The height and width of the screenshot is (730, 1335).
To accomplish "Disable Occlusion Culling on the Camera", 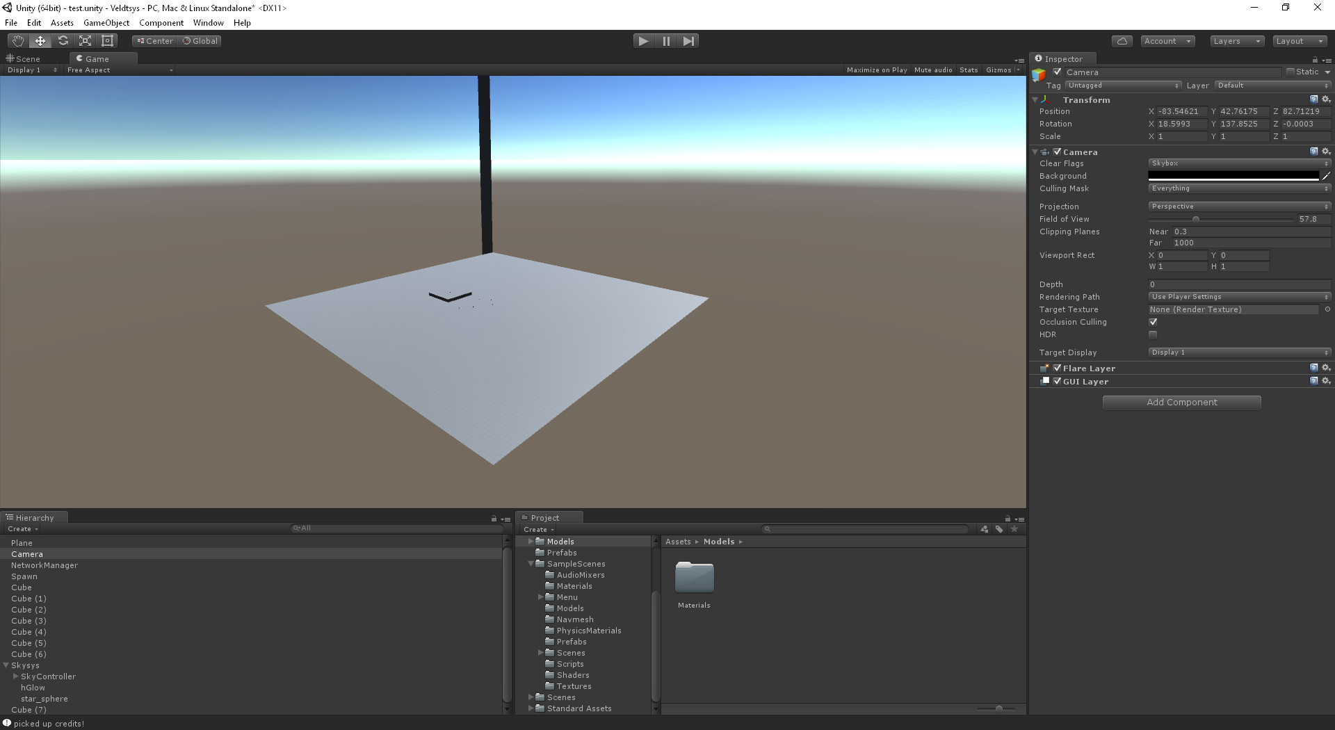I will (x=1153, y=322).
